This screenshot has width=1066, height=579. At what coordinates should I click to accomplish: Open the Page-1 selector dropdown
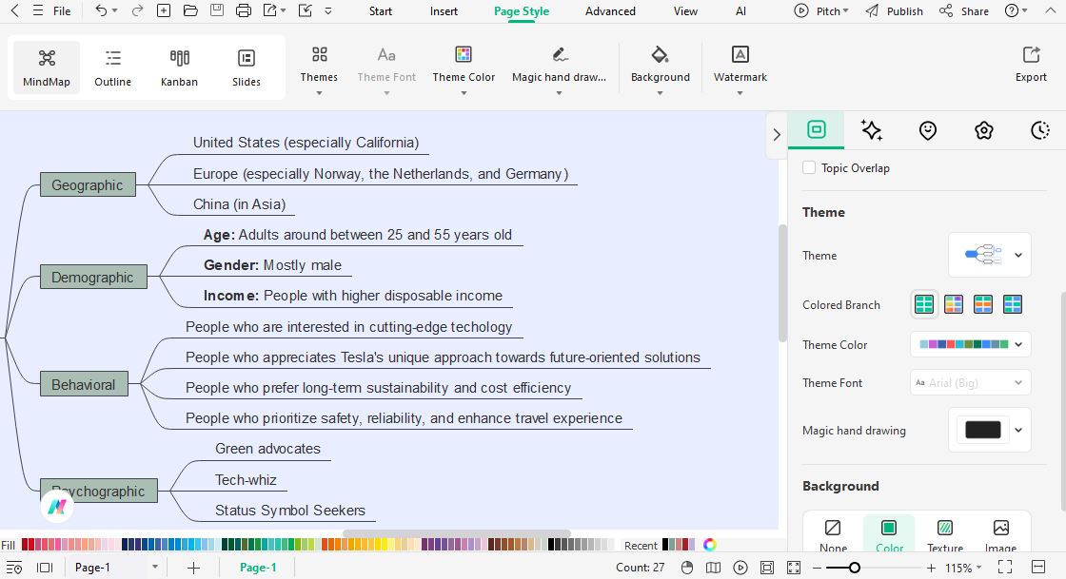pyautogui.click(x=116, y=568)
